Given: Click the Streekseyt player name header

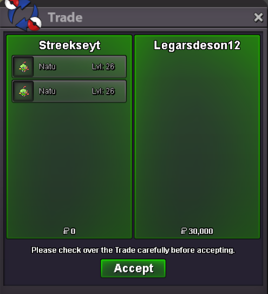Looking at the screenshot, I should tap(70, 45).
